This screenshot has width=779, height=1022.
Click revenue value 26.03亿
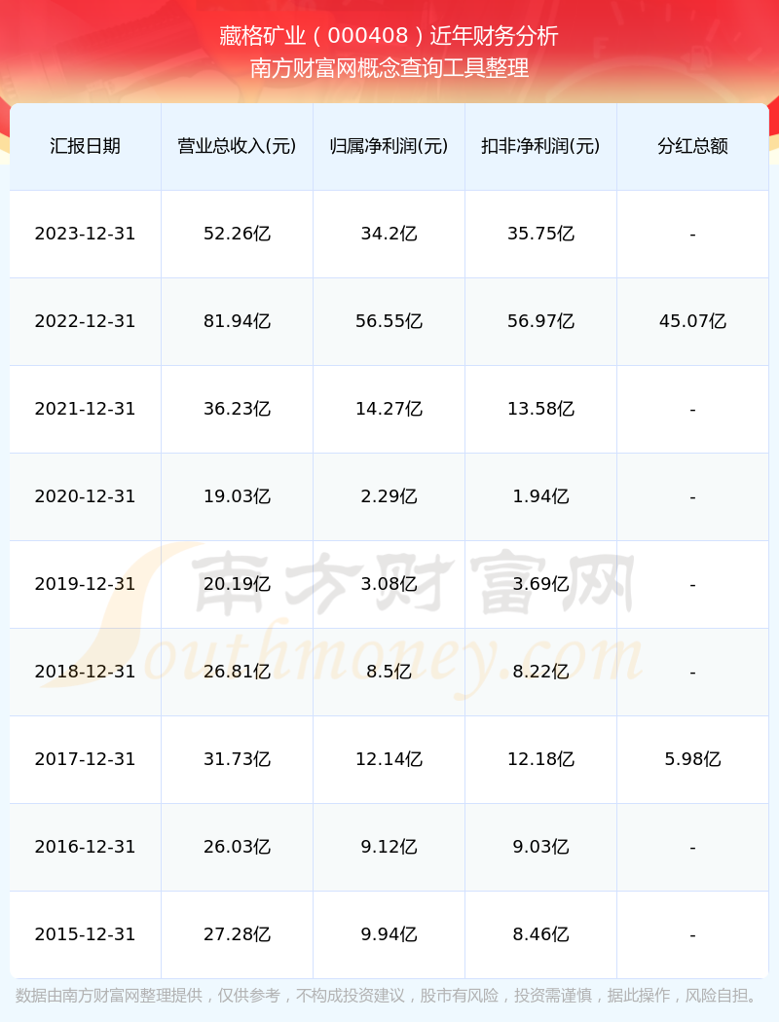tap(238, 847)
